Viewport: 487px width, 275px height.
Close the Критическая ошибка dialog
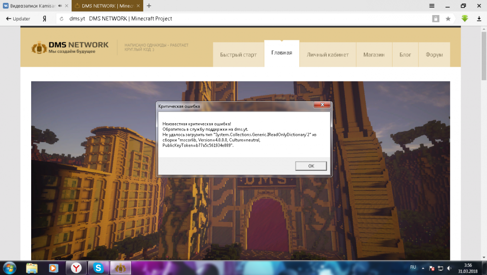click(x=322, y=105)
